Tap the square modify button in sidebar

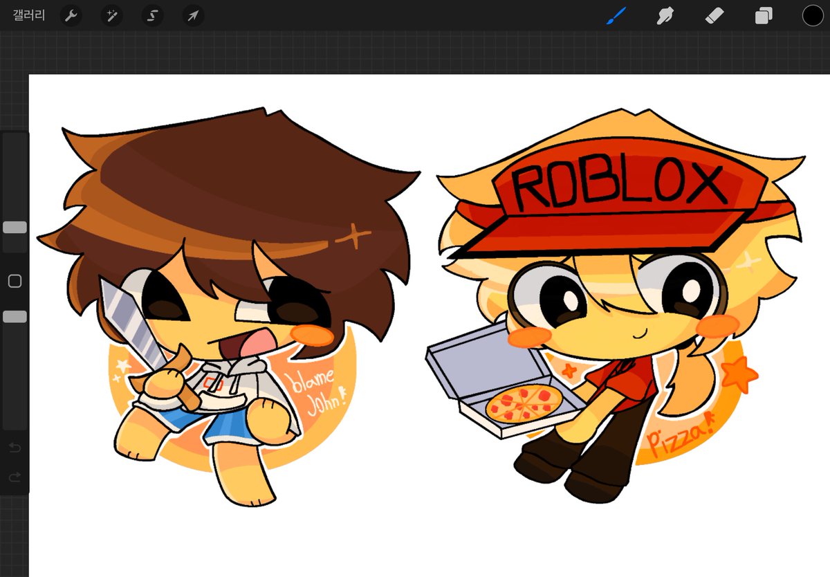coord(15,281)
